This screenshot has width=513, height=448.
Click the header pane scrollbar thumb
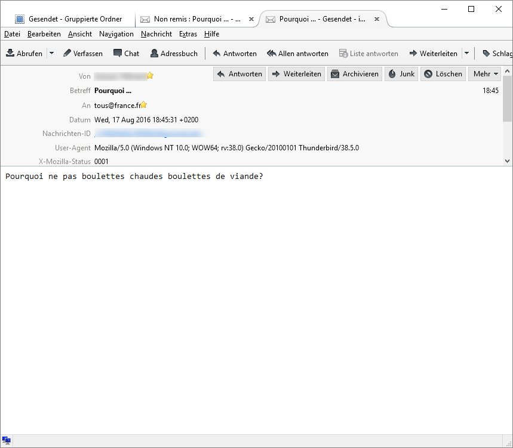click(507, 98)
